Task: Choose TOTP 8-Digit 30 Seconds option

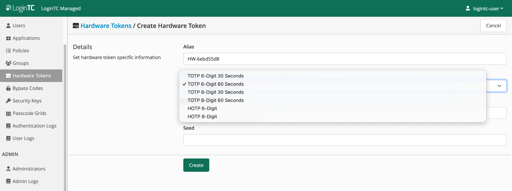Action: pyautogui.click(x=332, y=92)
